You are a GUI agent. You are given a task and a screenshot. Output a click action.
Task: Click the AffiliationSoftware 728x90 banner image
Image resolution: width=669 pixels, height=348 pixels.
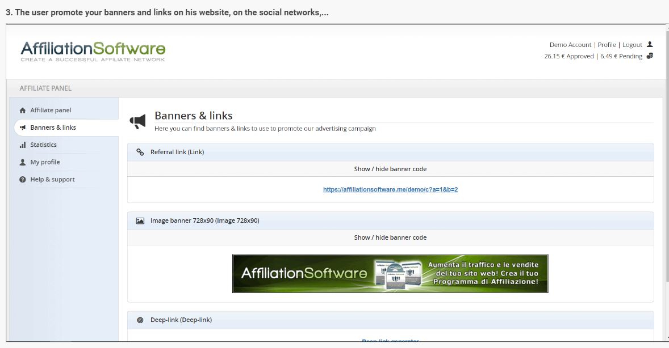[x=391, y=273]
